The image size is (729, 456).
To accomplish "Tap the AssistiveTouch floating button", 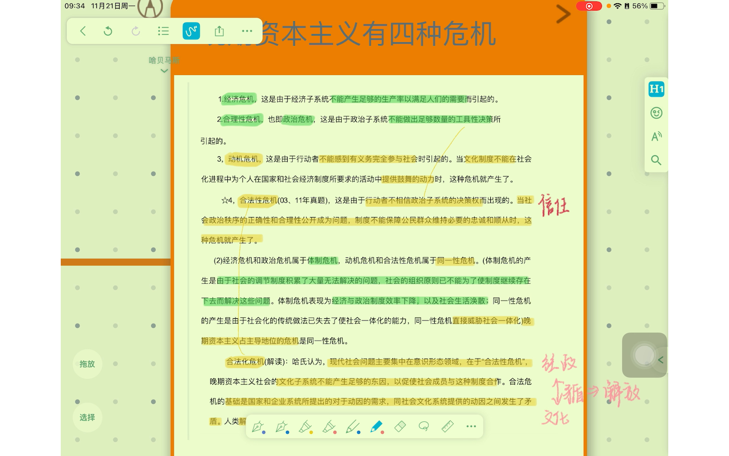I will (x=645, y=355).
